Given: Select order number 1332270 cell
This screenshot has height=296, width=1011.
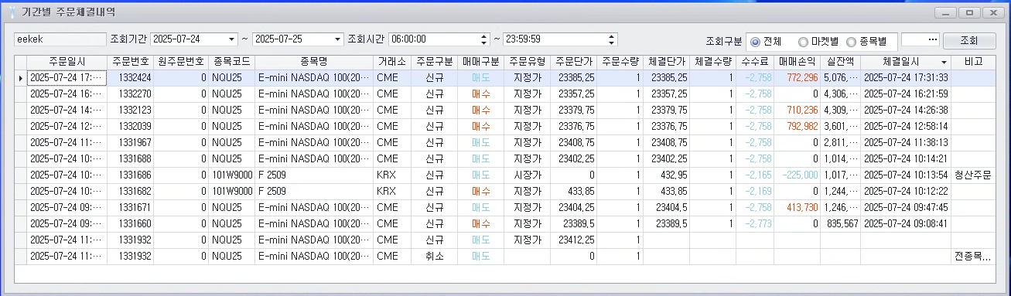Looking at the screenshot, I should pos(130,94).
